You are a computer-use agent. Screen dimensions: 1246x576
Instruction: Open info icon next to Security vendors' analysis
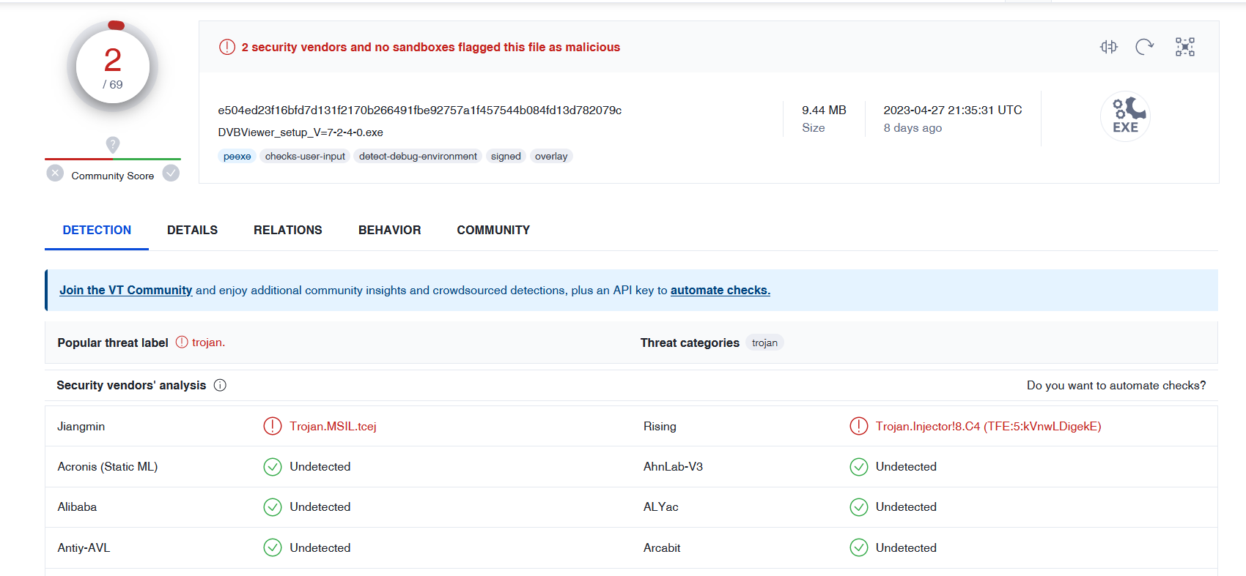point(220,385)
